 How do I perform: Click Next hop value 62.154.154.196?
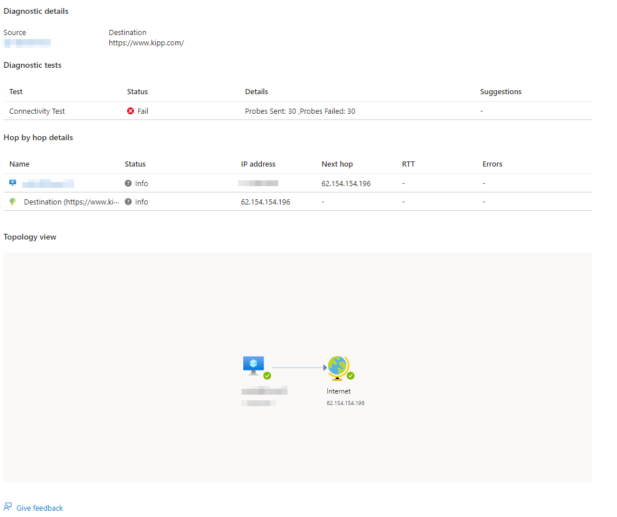pyautogui.click(x=346, y=184)
